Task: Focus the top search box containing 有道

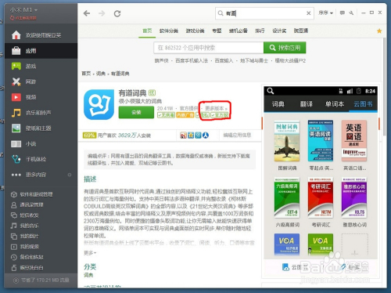Action: click(264, 13)
